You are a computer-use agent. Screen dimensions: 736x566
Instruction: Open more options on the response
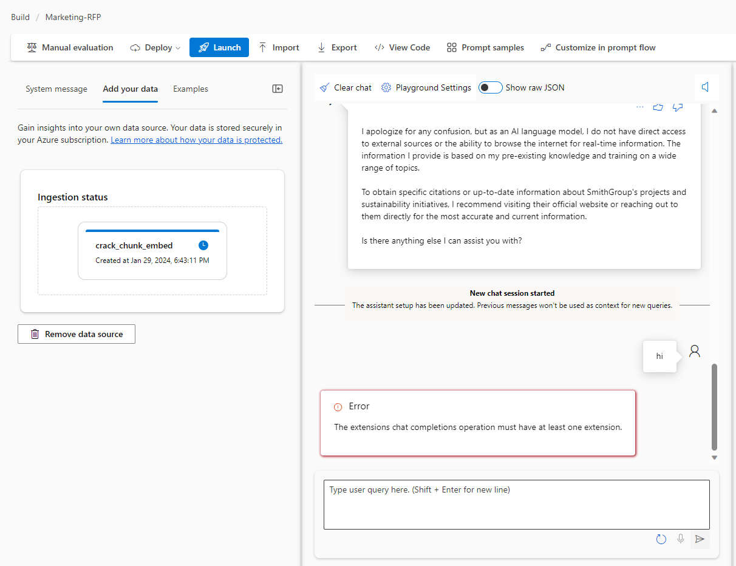[639, 106]
